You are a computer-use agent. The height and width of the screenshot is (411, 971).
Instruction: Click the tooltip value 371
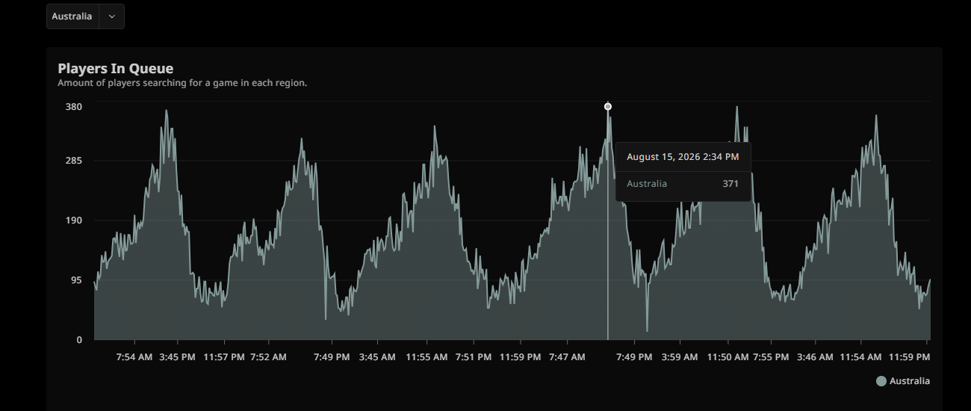pos(730,184)
